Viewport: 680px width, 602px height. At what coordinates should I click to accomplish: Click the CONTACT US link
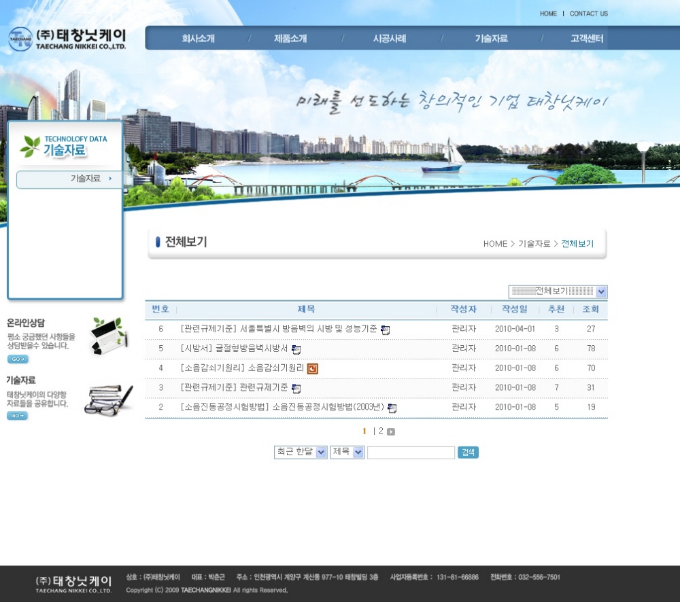[588, 14]
